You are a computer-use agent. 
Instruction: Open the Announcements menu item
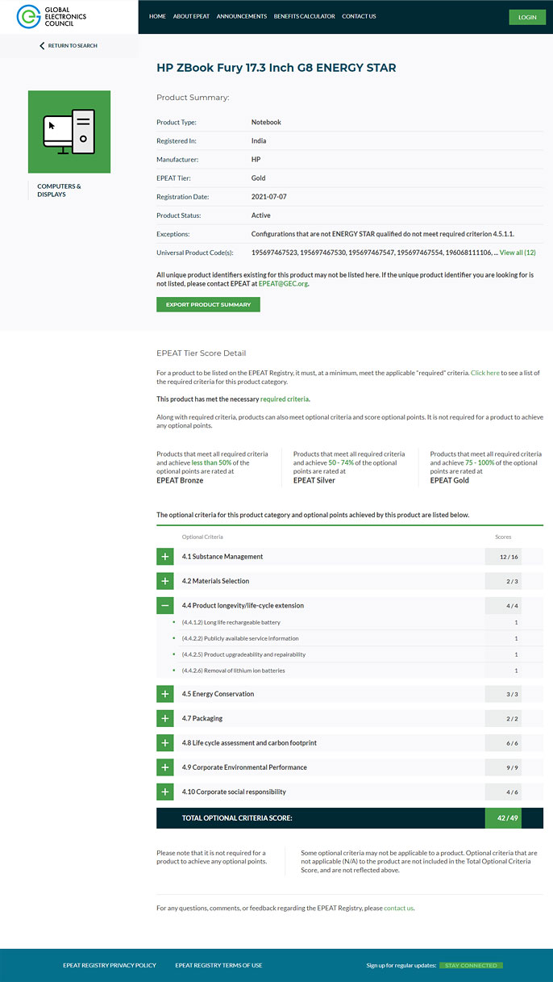click(242, 16)
